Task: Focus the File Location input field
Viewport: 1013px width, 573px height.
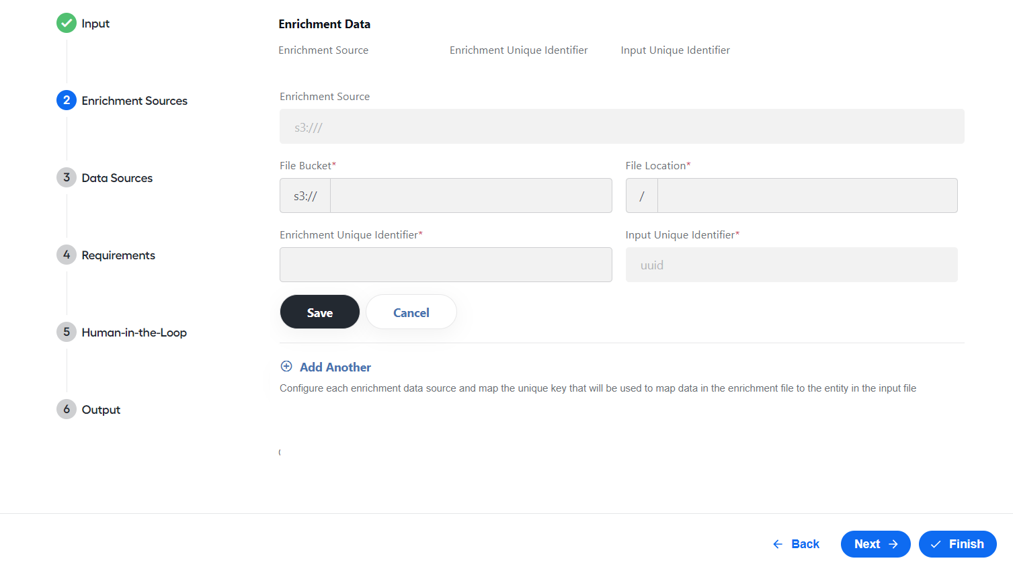Action: point(807,195)
